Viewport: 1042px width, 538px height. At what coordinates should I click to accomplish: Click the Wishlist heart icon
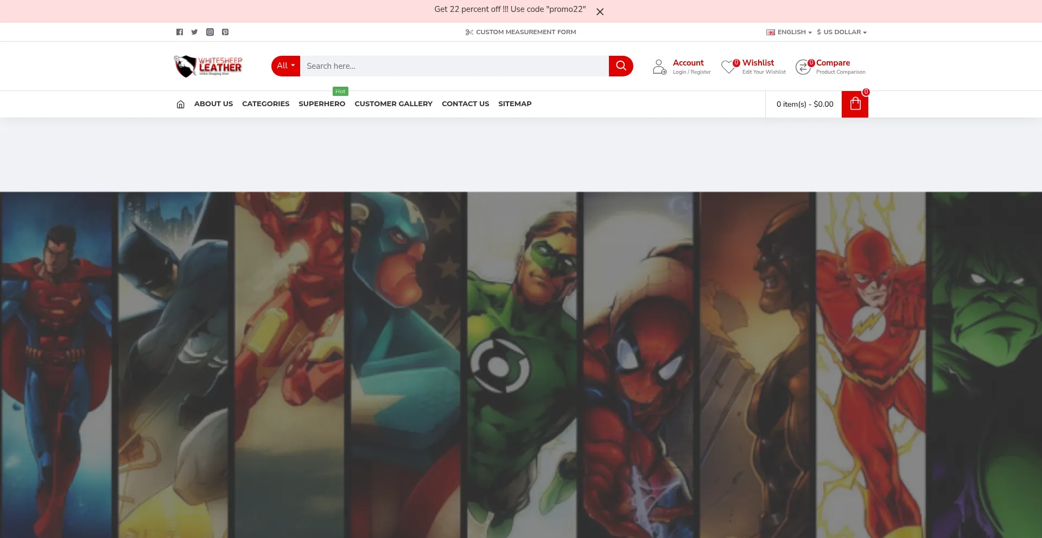tap(729, 67)
